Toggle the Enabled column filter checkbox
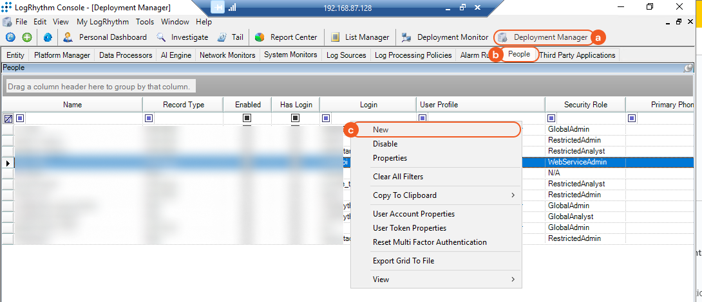The image size is (702, 302). tap(247, 118)
